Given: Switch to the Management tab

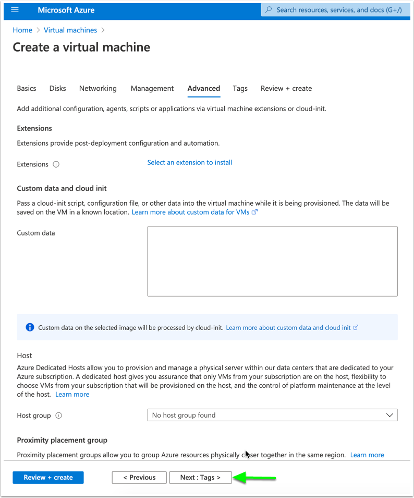Looking at the screenshot, I should pyautogui.click(x=152, y=88).
